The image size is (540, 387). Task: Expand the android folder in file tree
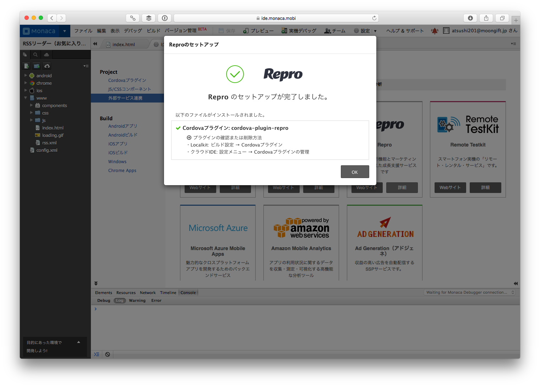26,76
